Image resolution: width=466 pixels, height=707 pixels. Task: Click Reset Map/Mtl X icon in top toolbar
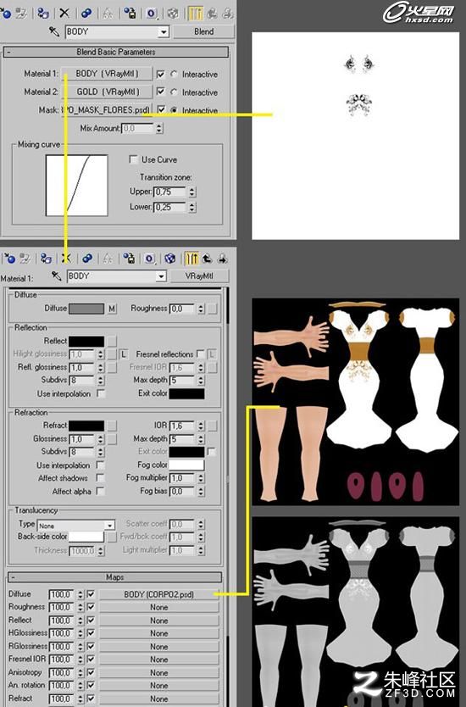[x=64, y=14]
